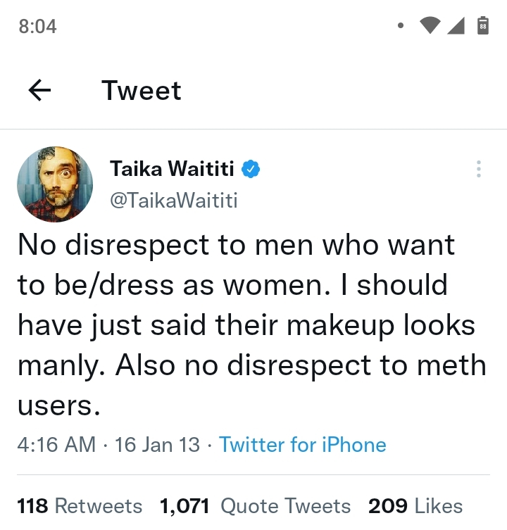Tap the 4:16 AM timestamp
This screenshot has height=530, width=507.
(56, 445)
